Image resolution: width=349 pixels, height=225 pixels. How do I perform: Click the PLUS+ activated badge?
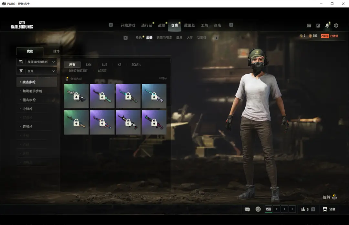(x=329, y=36)
